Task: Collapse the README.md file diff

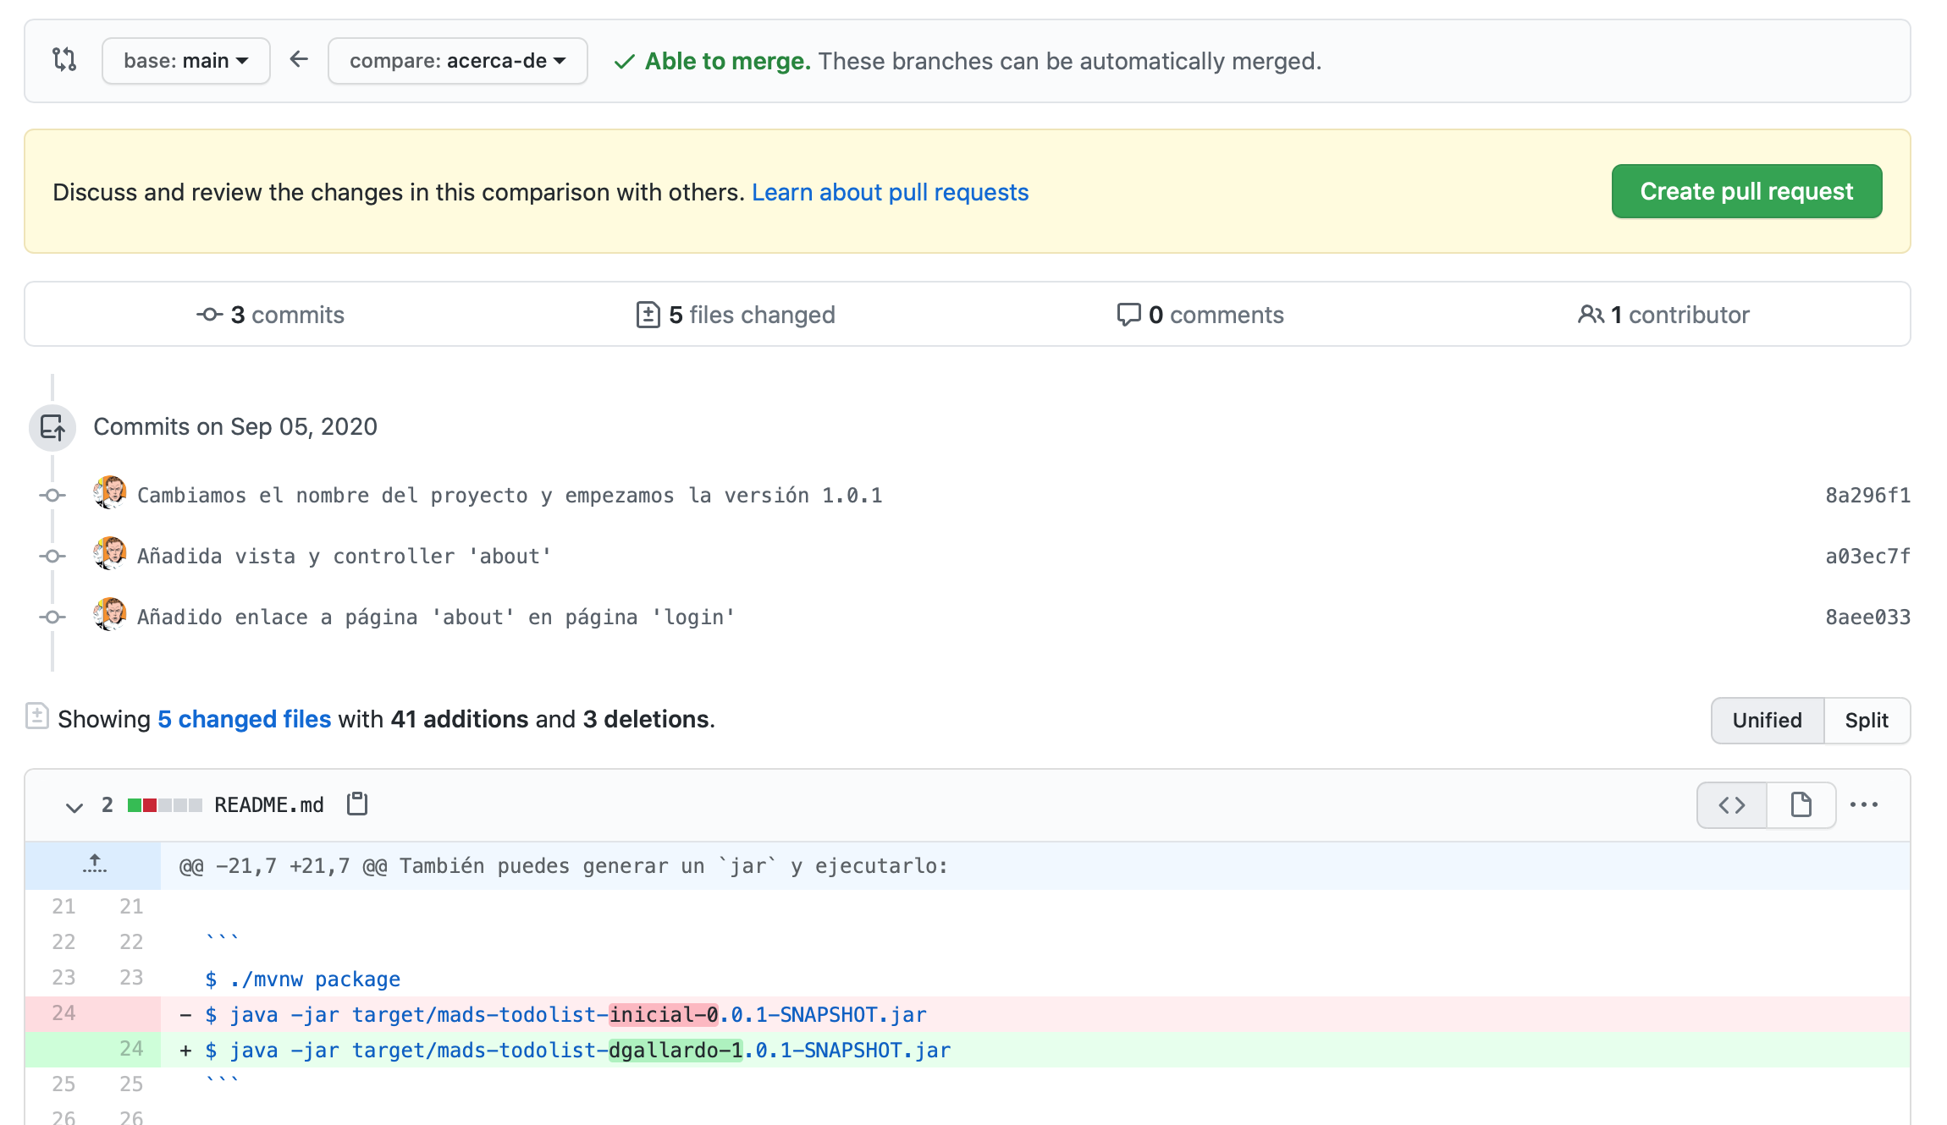Action: tap(74, 806)
